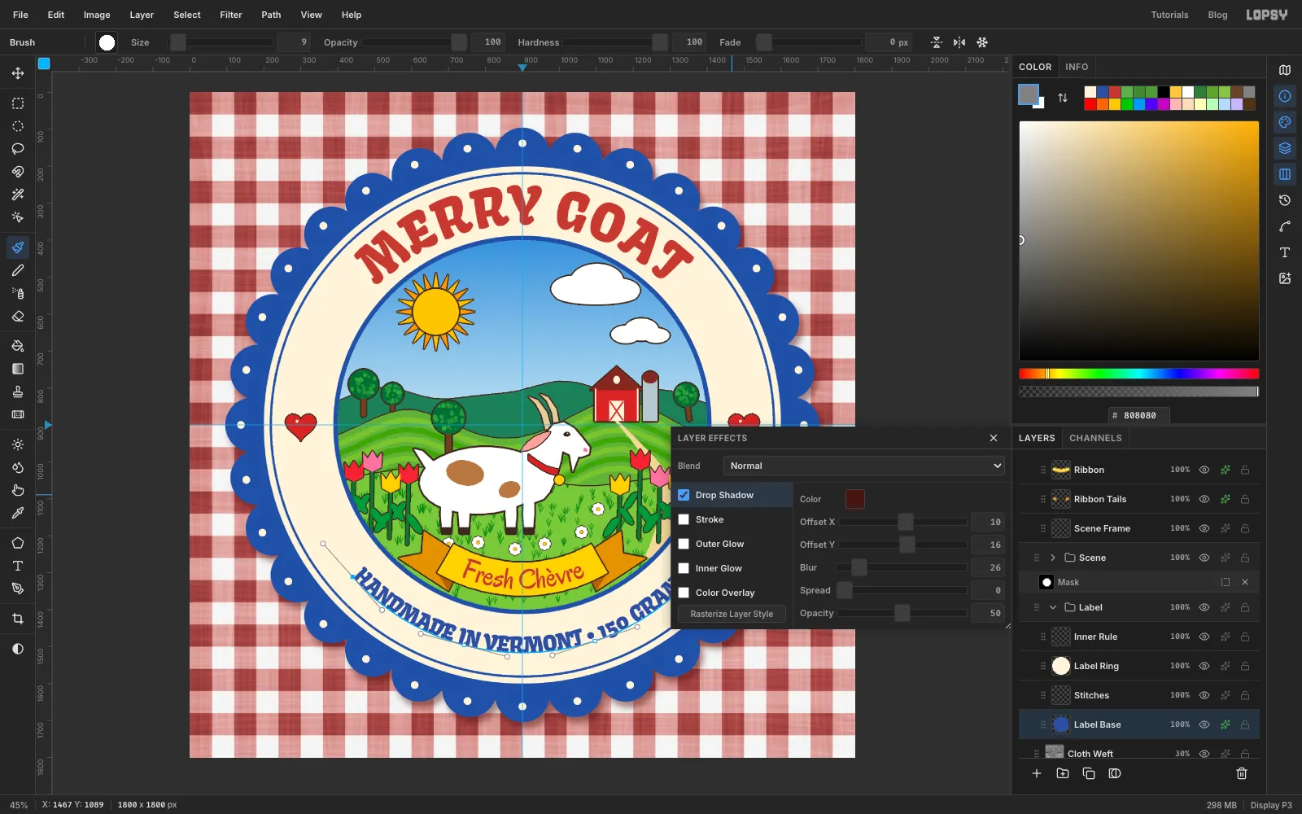Select the Magic Wand tool
Viewport: 1302px width, 814px height.
coord(18,195)
